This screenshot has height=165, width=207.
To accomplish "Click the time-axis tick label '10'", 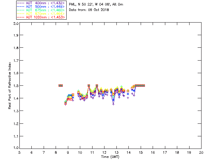I will click(80, 152).
